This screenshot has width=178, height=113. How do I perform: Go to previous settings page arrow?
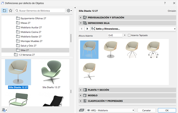[x=81, y=29]
